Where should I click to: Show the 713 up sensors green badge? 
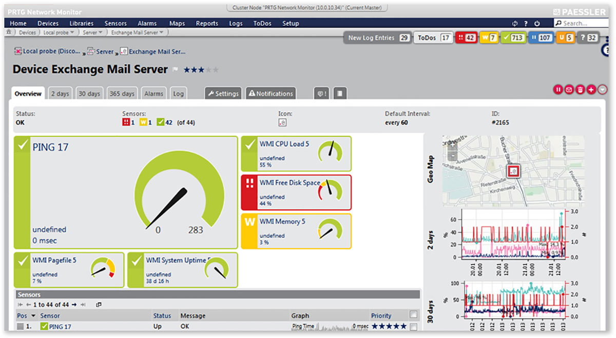tap(514, 38)
